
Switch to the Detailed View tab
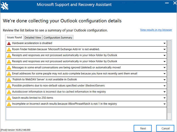click(33, 37)
